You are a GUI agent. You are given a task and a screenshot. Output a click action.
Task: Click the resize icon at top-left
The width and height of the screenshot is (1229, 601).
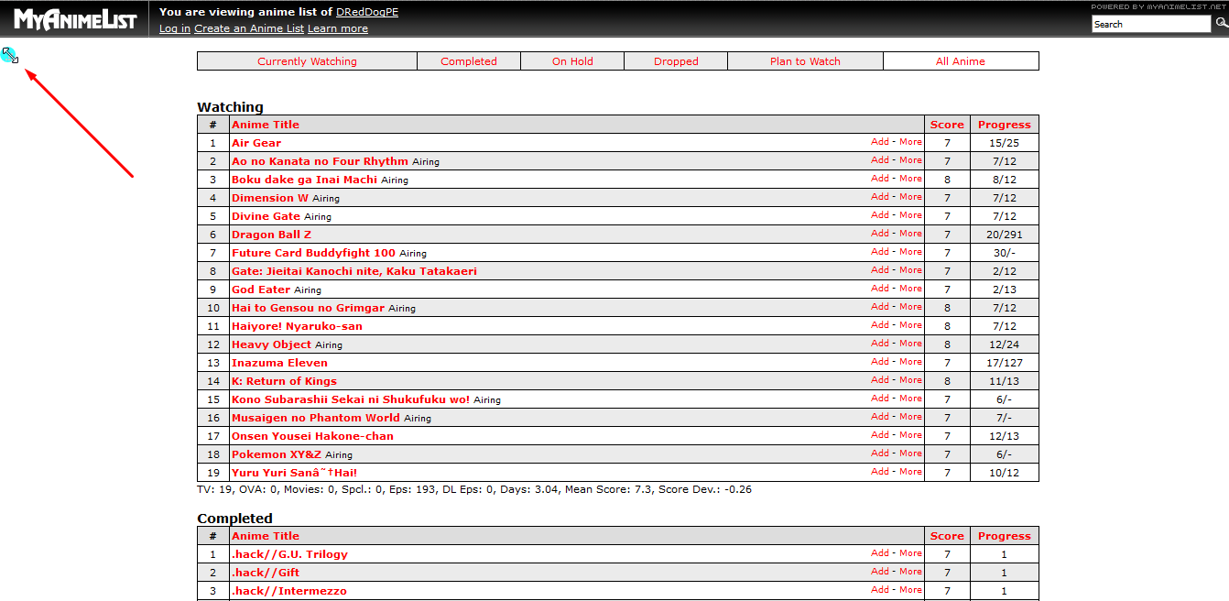pyautogui.click(x=10, y=56)
